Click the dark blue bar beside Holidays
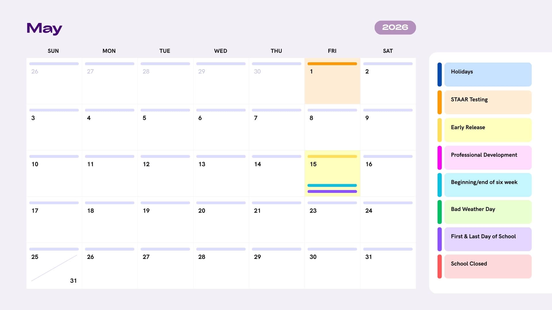This screenshot has width=552, height=310. [x=439, y=75]
